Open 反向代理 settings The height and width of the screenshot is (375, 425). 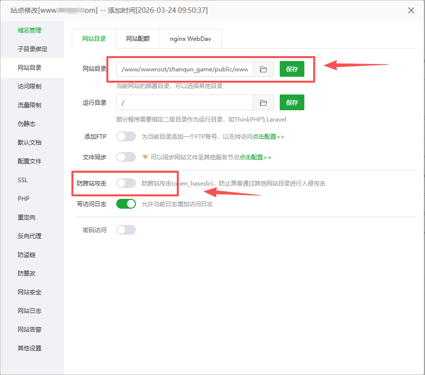30,236
